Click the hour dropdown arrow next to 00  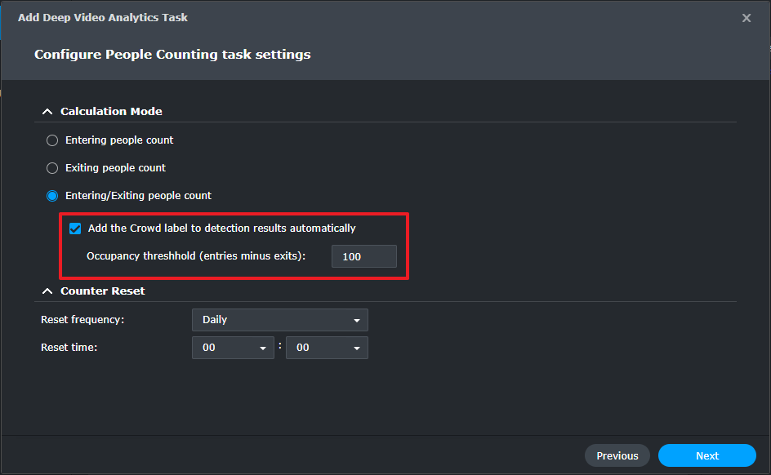tap(264, 348)
